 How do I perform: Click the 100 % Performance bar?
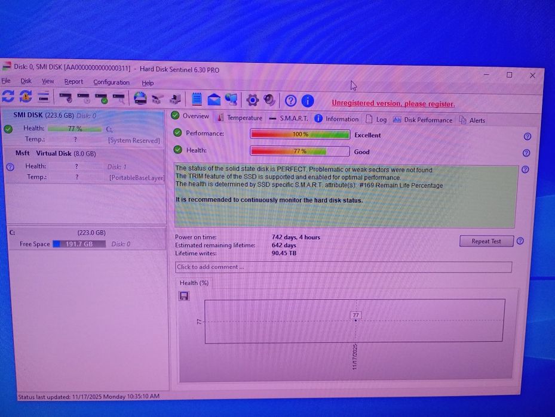click(x=300, y=134)
